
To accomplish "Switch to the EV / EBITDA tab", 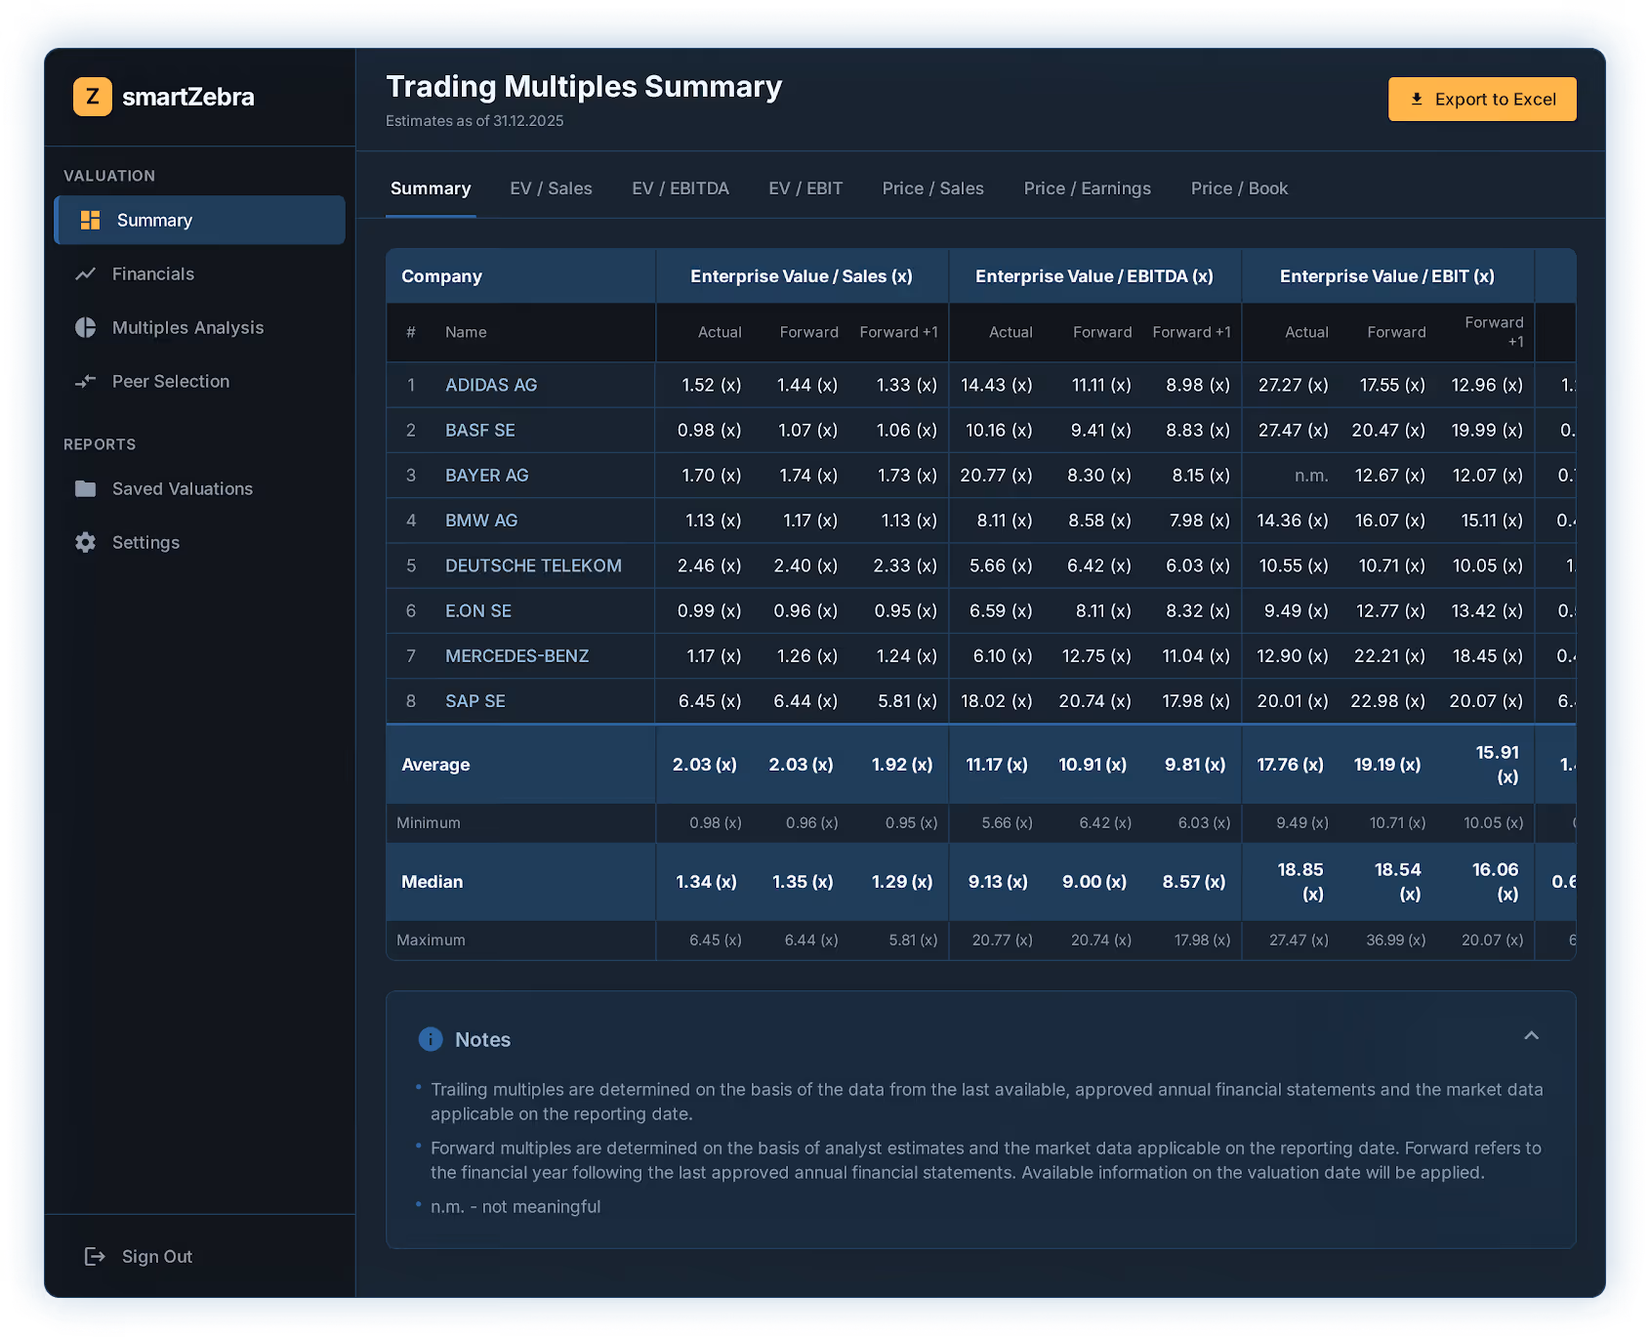I will pos(681,188).
